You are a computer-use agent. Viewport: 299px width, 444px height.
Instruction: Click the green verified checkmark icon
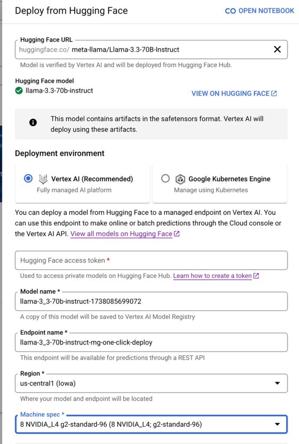coord(19,91)
